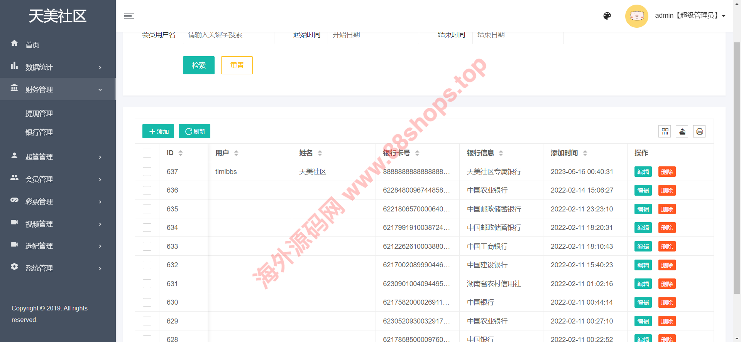This screenshot has height=342, width=741.
Task: Click the home icon beside 首页
Action: click(x=14, y=44)
